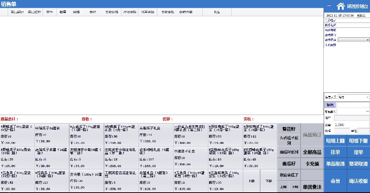The height and width of the screenshot is (193, 370).
Task: Select the 葵花籽 category
Action: [289, 129]
